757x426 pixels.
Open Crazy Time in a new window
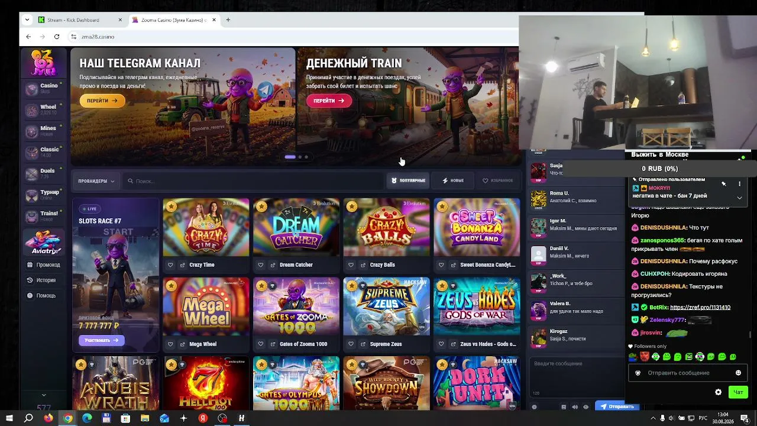pos(183,265)
